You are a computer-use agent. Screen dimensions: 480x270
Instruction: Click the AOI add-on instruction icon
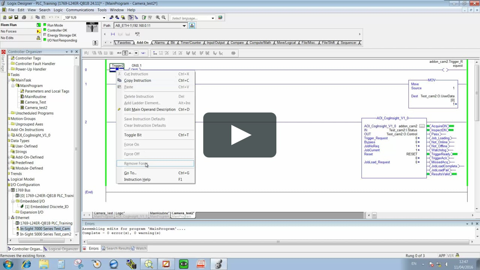(x=137, y=34)
